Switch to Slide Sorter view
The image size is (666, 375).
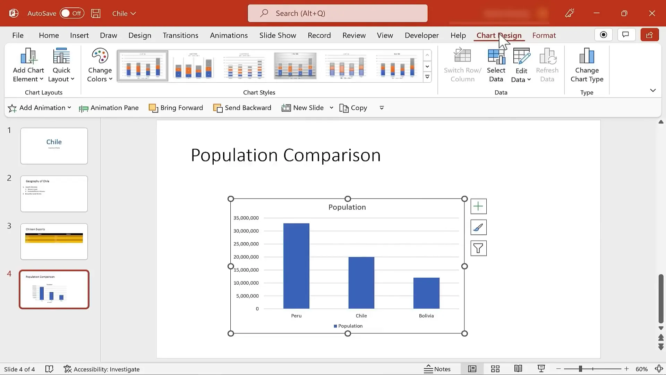495,369
